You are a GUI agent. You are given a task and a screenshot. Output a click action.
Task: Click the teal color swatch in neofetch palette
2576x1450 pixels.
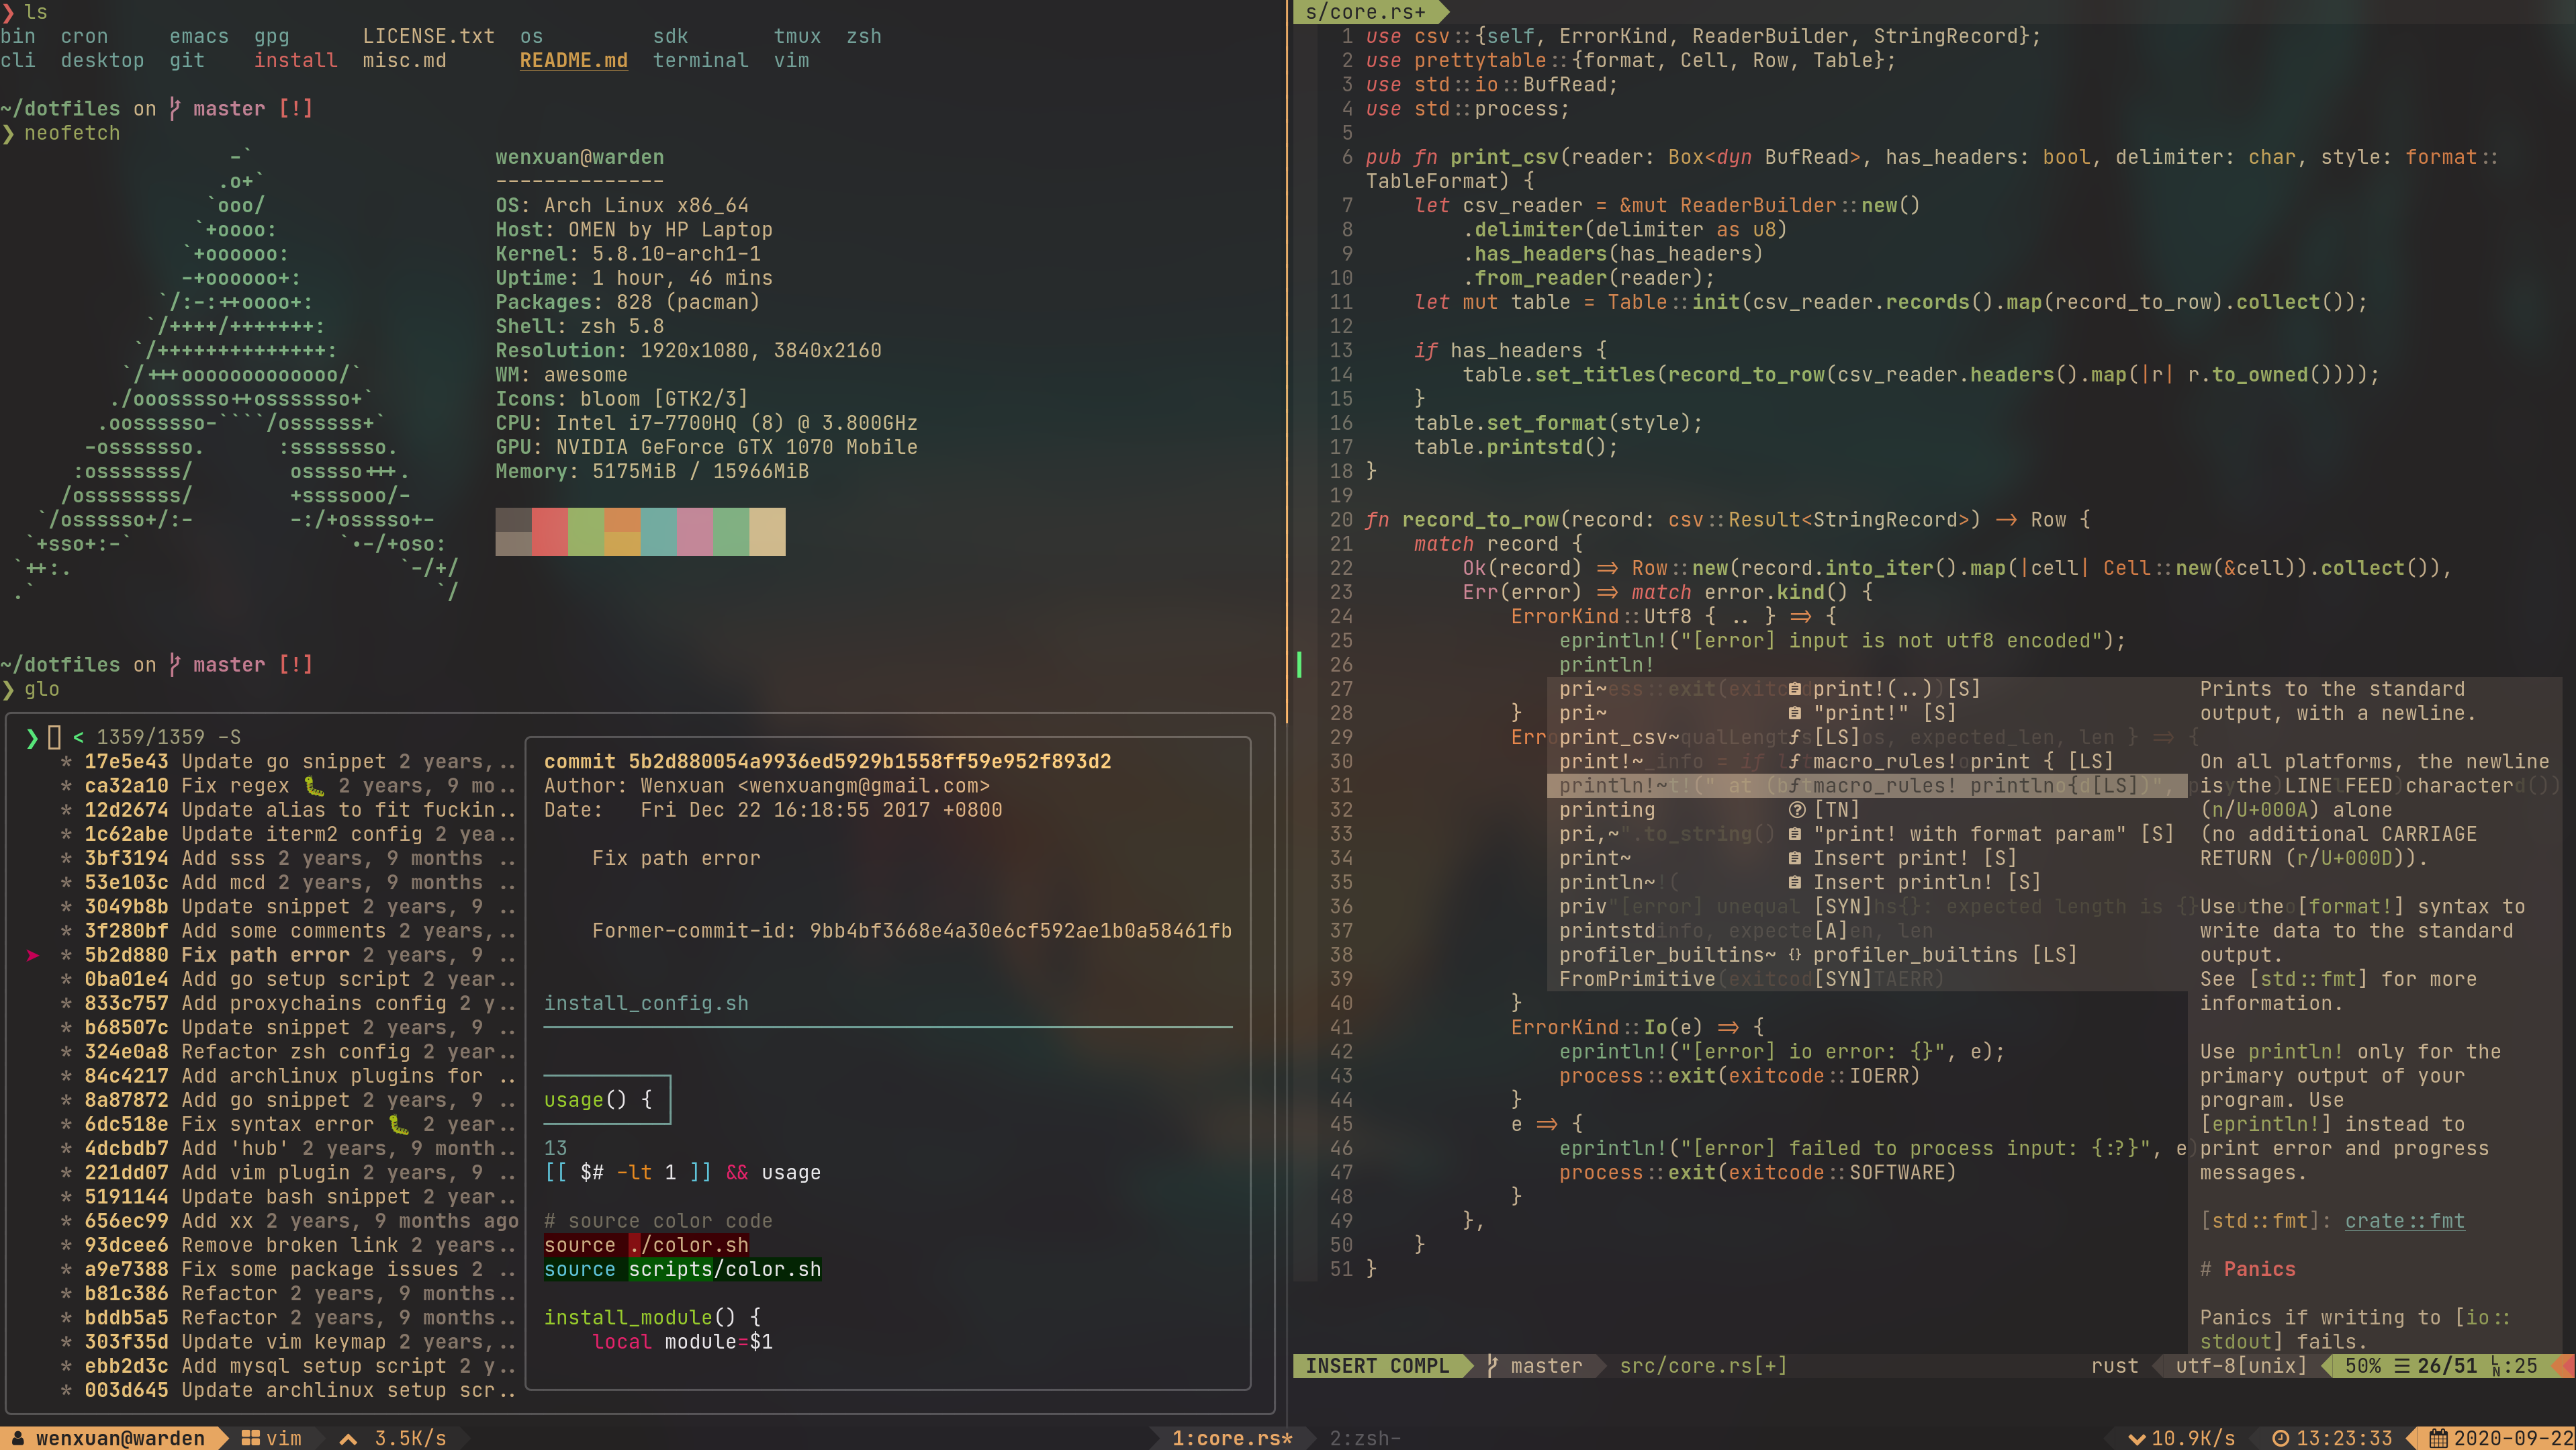pos(658,531)
